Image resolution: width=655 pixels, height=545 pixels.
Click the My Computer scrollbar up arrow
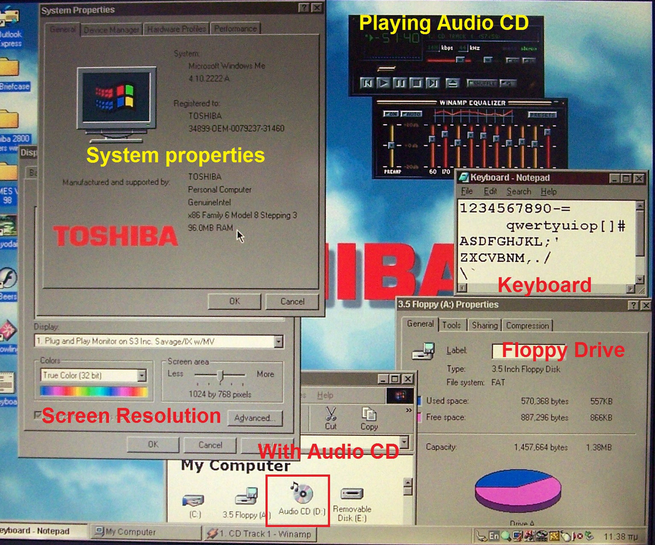[408, 483]
